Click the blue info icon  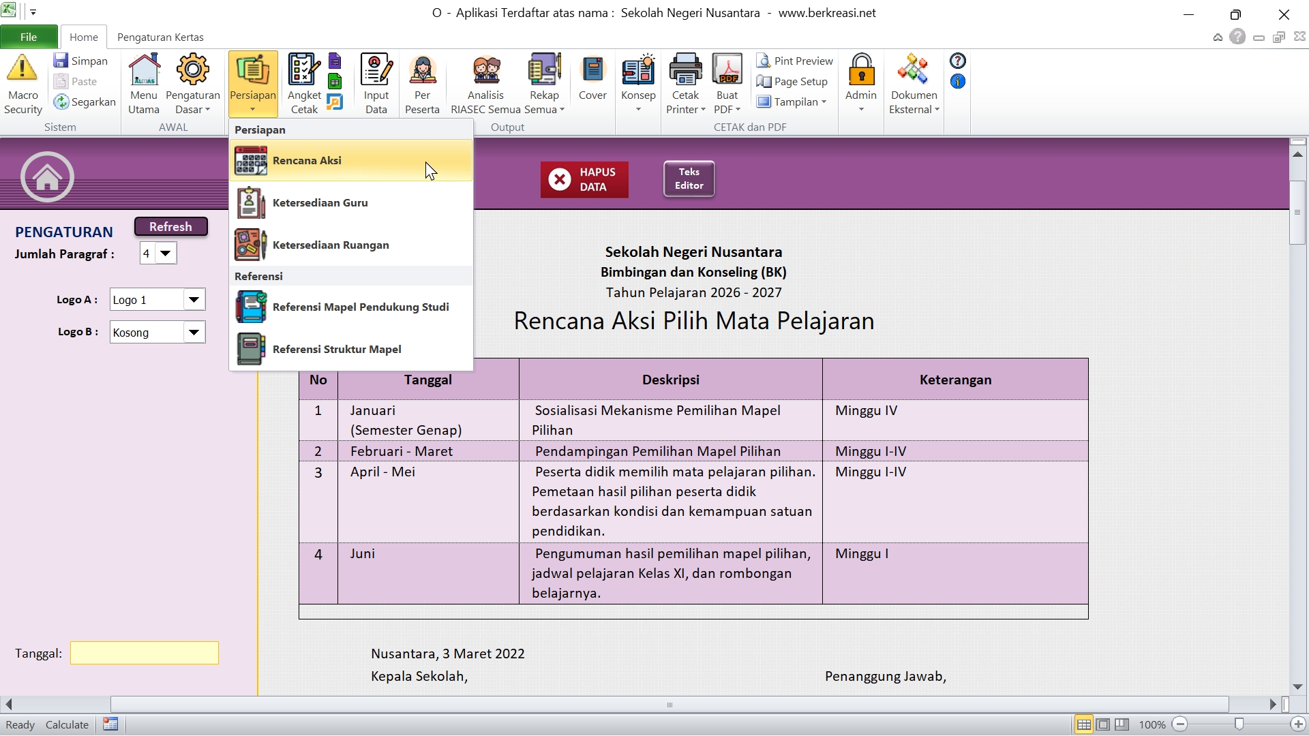tap(957, 82)
